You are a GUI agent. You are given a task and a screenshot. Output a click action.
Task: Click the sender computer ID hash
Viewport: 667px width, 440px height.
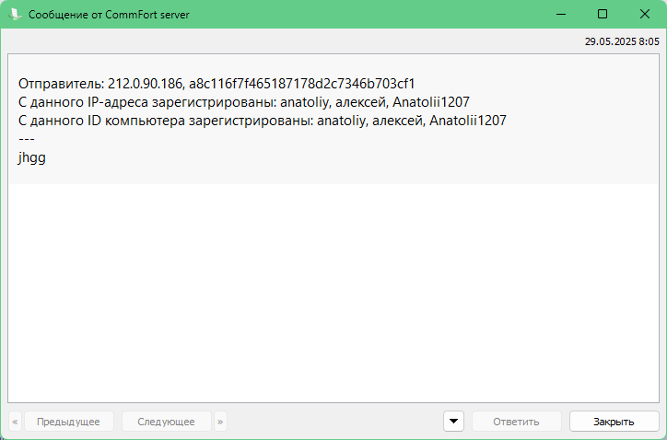302,83
